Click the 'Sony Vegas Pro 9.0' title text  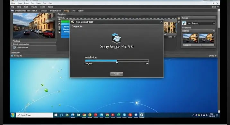pyautogui.click(x=117, y=47)
